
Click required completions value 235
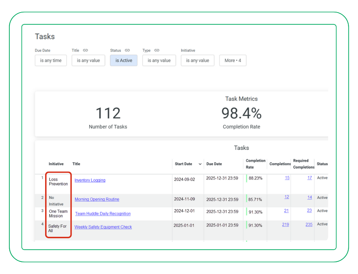point(309,225)
